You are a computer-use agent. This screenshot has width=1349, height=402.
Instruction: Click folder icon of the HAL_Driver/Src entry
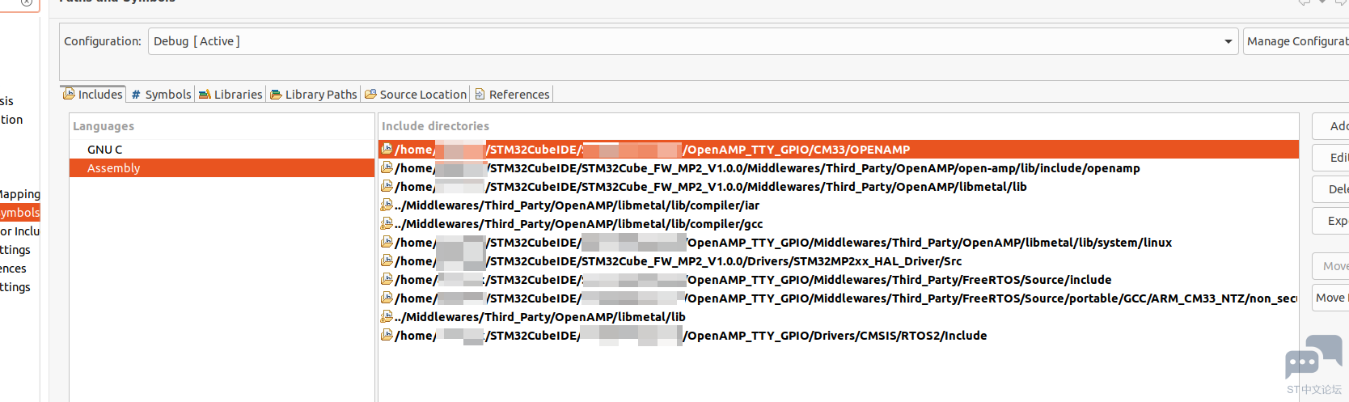click(387, 260)
